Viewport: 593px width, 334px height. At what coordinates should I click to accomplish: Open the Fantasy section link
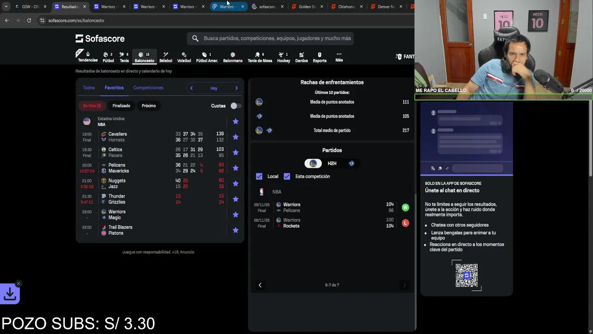405,57
